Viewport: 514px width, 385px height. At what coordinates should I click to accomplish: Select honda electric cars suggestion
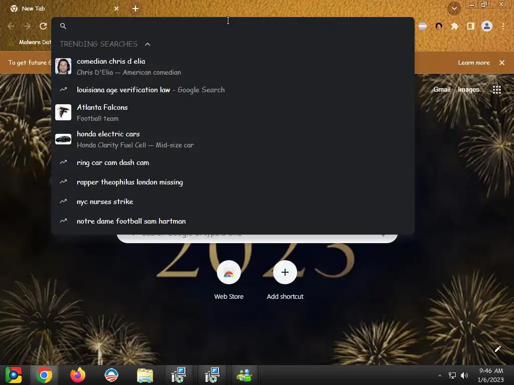[233, 139]
